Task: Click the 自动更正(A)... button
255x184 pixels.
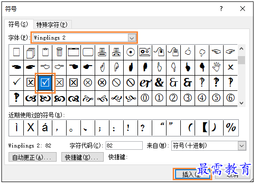Action: (32, 157)
